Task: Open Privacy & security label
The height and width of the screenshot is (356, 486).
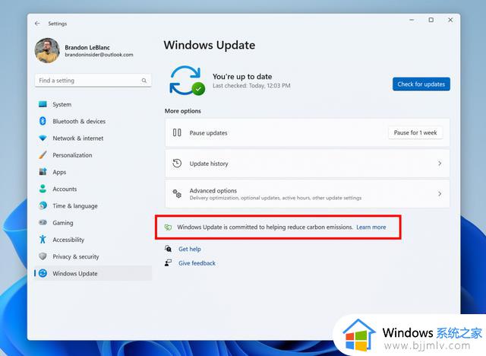Action: tap(76, 256)
